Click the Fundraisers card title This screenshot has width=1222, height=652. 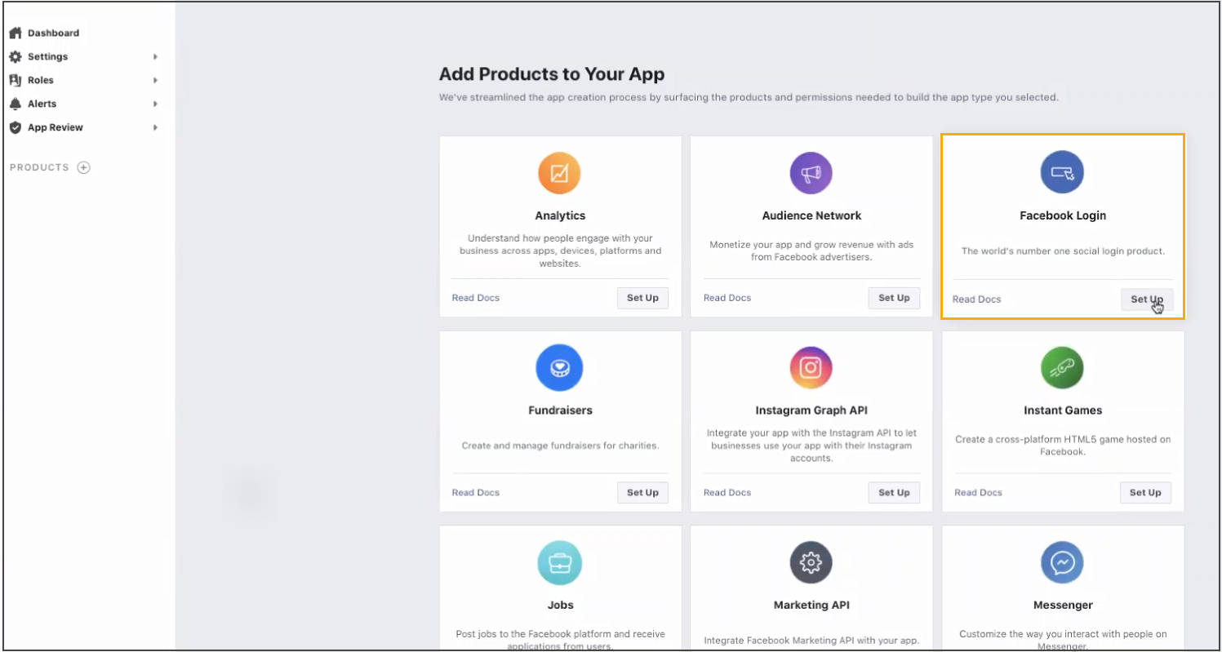click(x=560, y=410)
